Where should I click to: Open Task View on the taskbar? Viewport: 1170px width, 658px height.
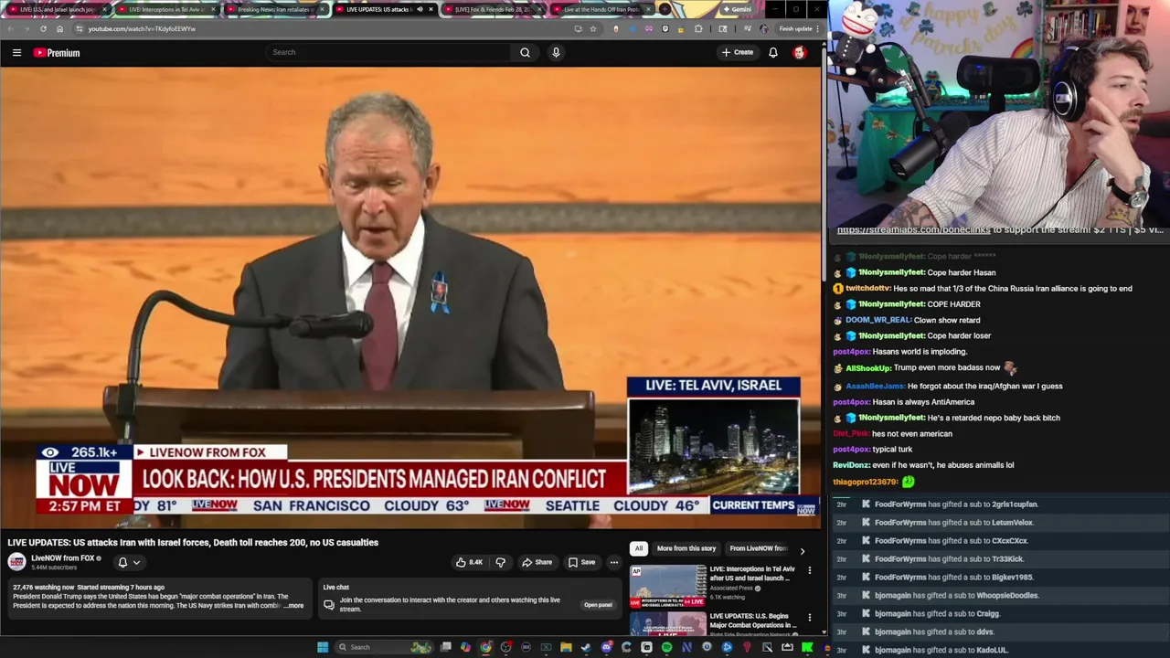[445, 647]
